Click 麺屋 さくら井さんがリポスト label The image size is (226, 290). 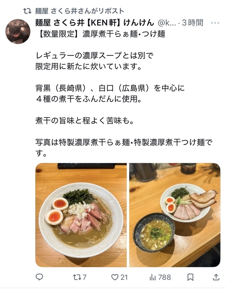[79, 11]
